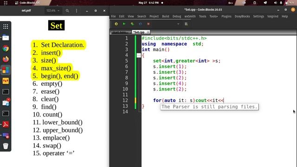297x167 pixels.
Task: Open the show applications grid in the dock
Action: point(6,26)
